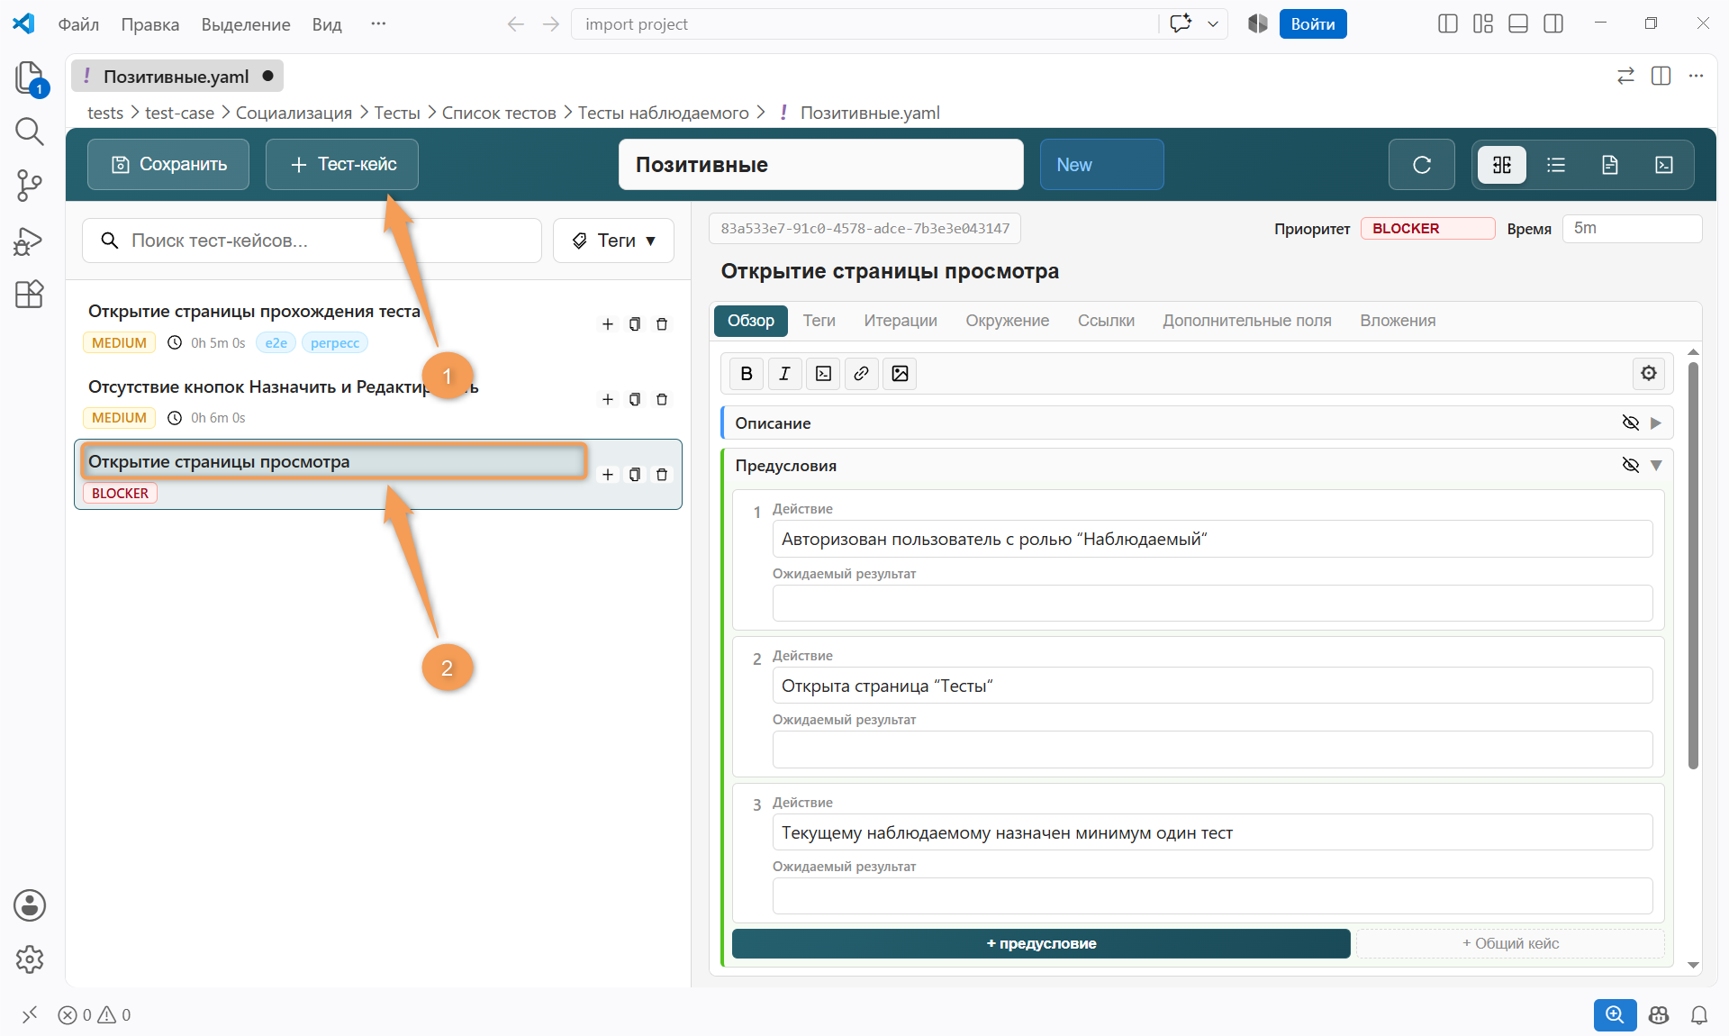The width and height of the screenshot is (1729, 1036).
Task: Copy the 'Отсутствие кнопок Назначить' test case
Action: [635, 399]
